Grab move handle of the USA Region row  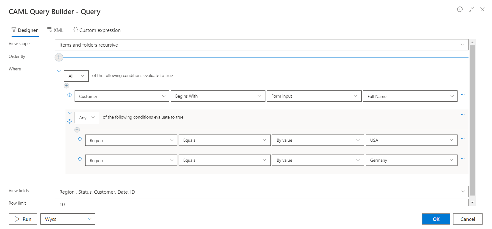click(x=80, y=139)
